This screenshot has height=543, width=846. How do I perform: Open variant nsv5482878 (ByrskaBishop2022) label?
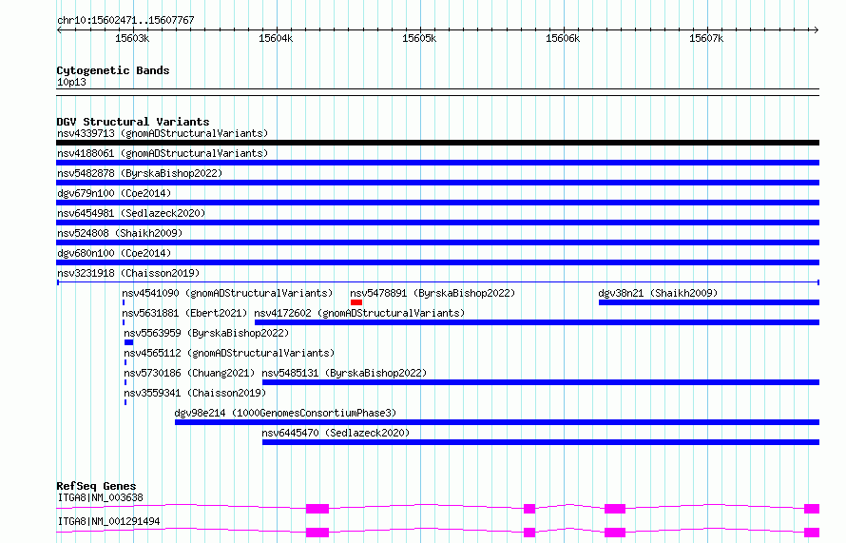140,173
